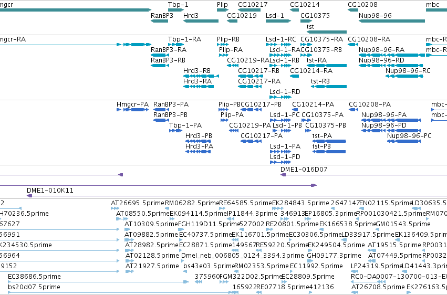Click transcript CG10214-RA
This screenshot has height=295, width=447.
click(x=295, y=76)
